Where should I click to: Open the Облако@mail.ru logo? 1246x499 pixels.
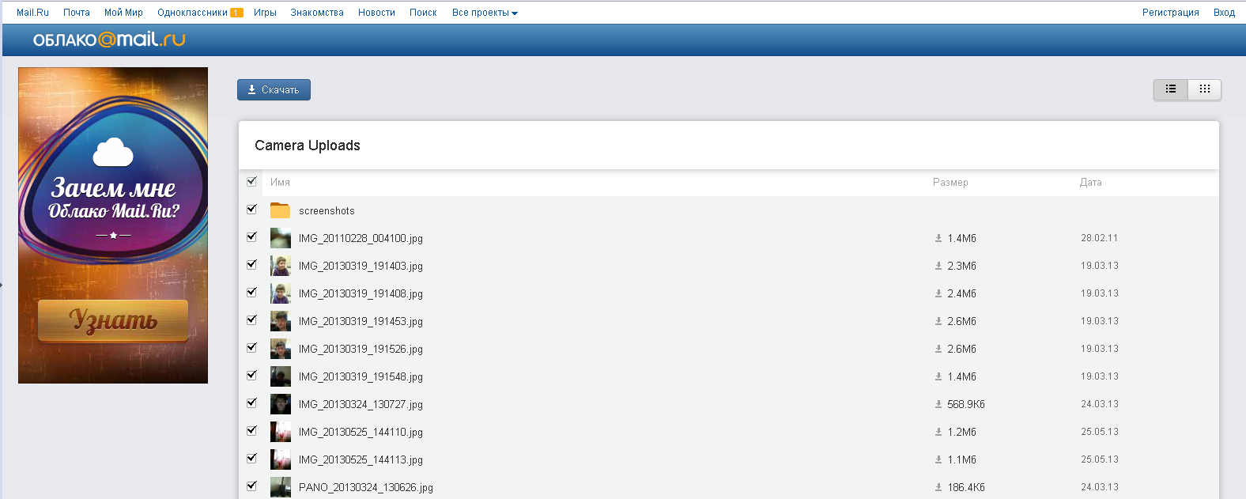pyautogui.click(x=109, y=40)
